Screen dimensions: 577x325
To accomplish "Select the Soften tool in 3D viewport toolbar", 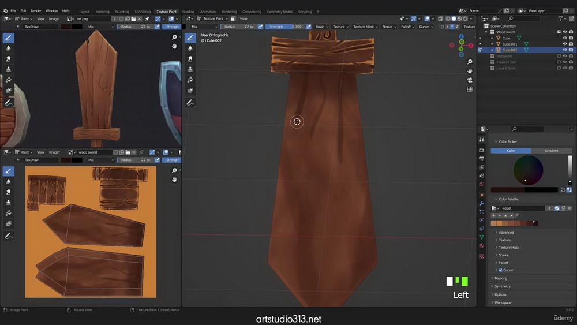I will [x=190, y=48].
